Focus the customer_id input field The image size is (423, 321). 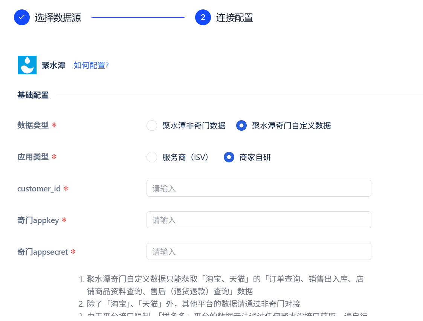tap(259, 188)
